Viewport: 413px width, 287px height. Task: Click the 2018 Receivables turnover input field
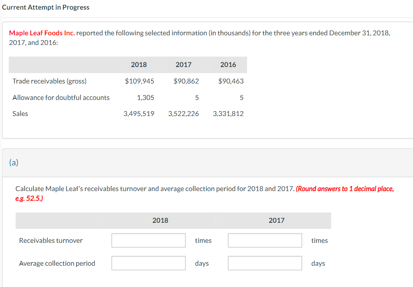148,240
